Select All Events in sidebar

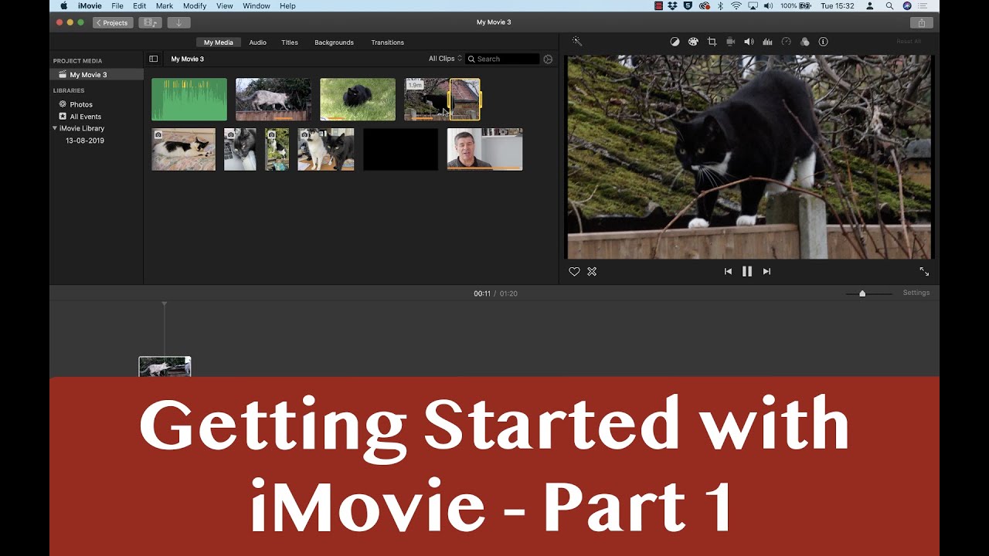point(80,117)
